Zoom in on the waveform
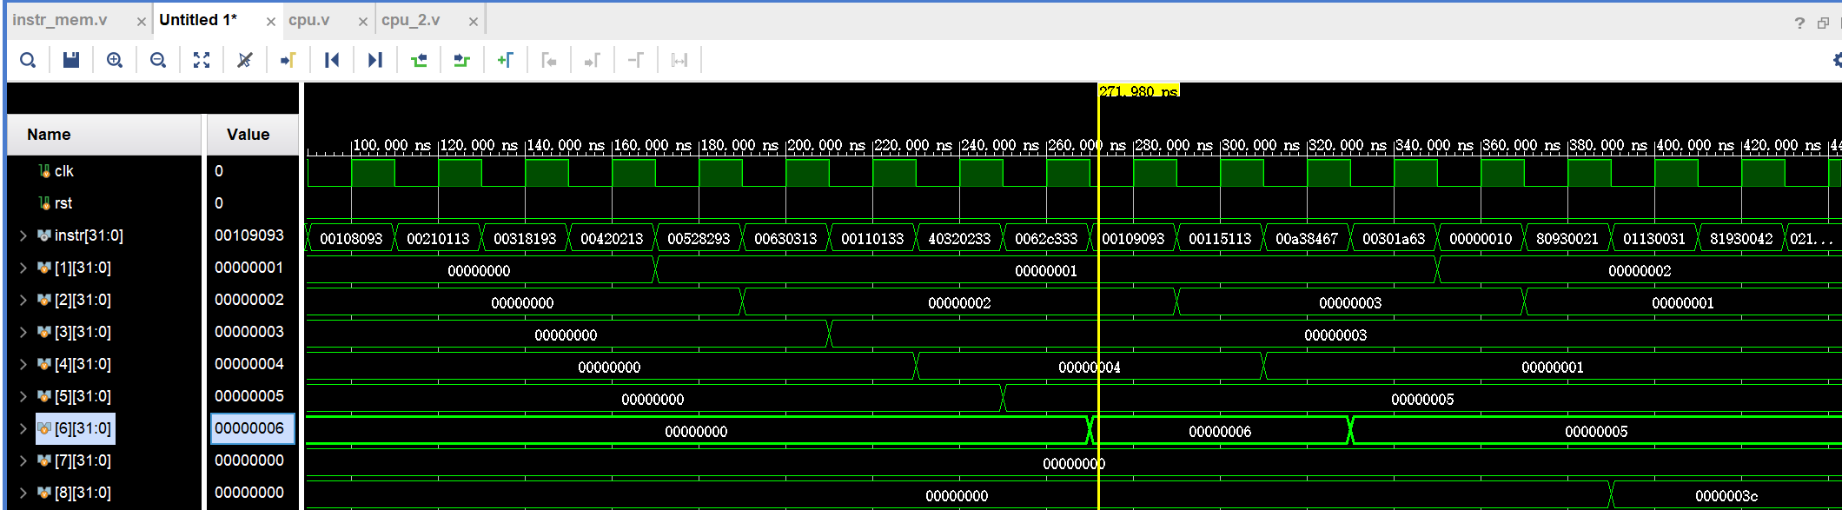The image size is (1842, 510). [x=115, y=60]
